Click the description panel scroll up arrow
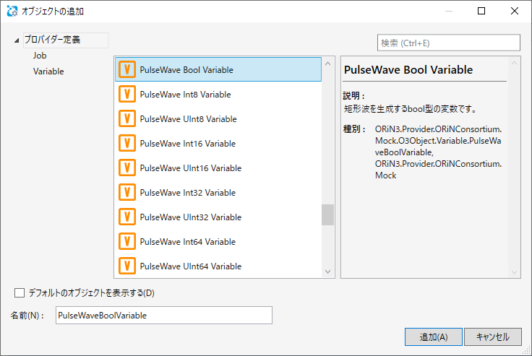The width and height of the screenshot is (532, 356). (515, 63)
